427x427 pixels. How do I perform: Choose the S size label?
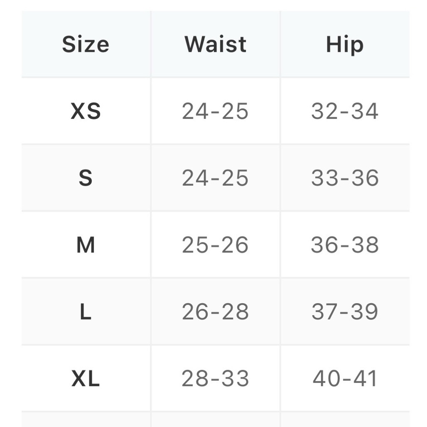pos(85,178)
